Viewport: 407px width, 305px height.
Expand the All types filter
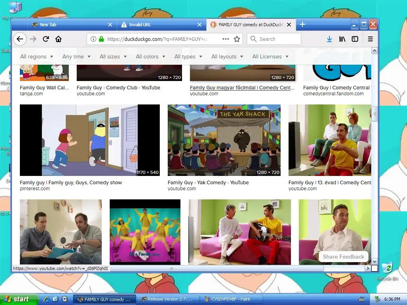pos(188,56)
